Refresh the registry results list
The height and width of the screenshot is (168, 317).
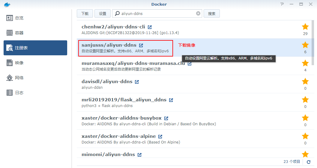309,162
